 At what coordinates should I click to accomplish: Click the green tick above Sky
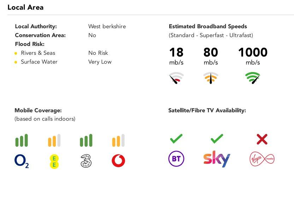pos(217,139)
